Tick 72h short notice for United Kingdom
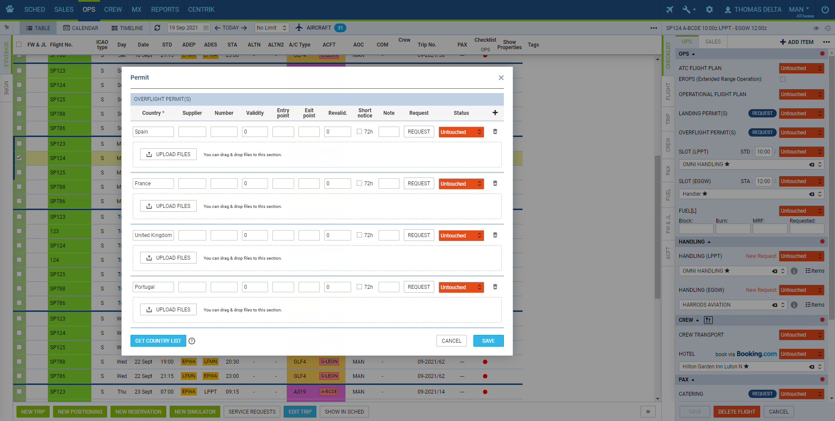Screen dimensions: 835x421 pyautogui.click(x=359, y=235)
